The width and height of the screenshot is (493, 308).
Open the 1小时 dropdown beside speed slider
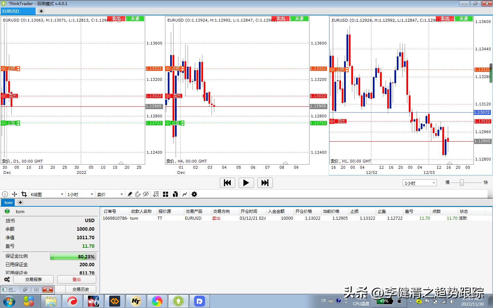point(419,183)
